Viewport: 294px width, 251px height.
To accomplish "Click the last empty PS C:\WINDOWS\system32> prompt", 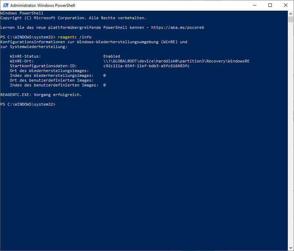I will point(28,104).
